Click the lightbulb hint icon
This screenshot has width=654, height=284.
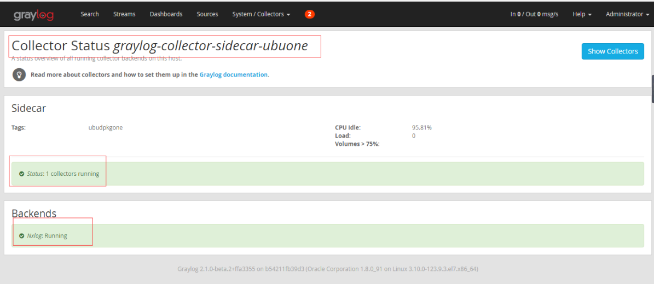(x=19, y=75)
